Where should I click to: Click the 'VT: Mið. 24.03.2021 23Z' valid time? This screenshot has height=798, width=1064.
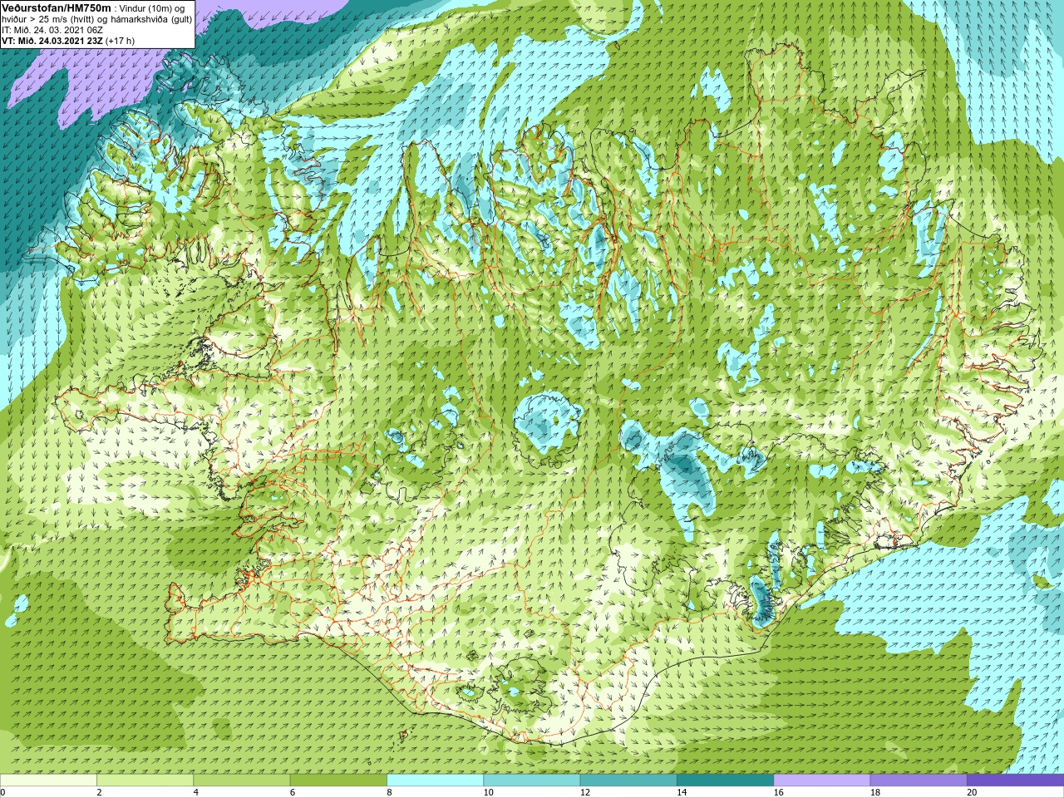52,41
